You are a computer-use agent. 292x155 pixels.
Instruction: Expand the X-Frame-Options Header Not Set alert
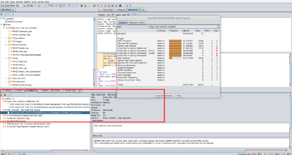4,116
